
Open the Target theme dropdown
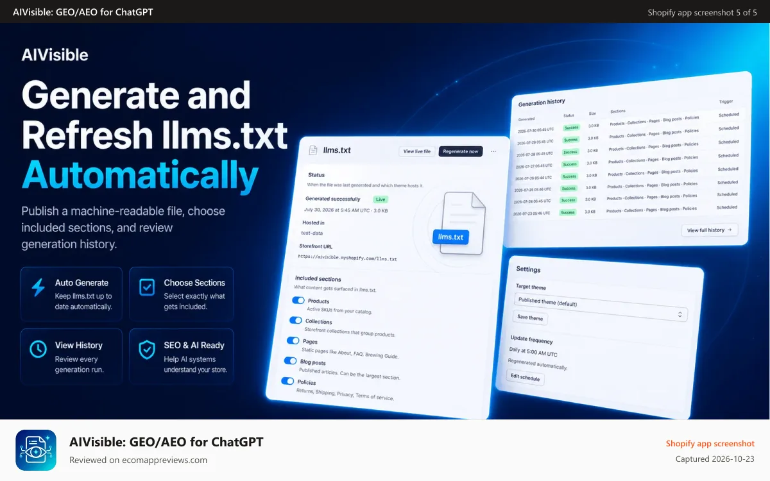click(x=601, y=308)
